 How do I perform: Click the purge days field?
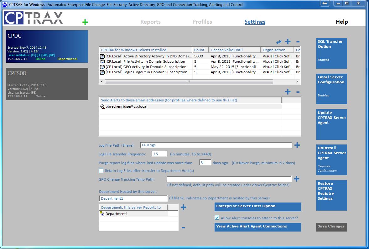coord(205,163)
